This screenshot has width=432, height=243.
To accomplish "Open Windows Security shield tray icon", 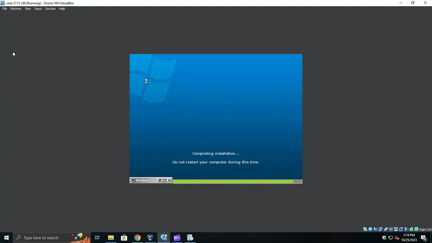I will click(384, 238).
